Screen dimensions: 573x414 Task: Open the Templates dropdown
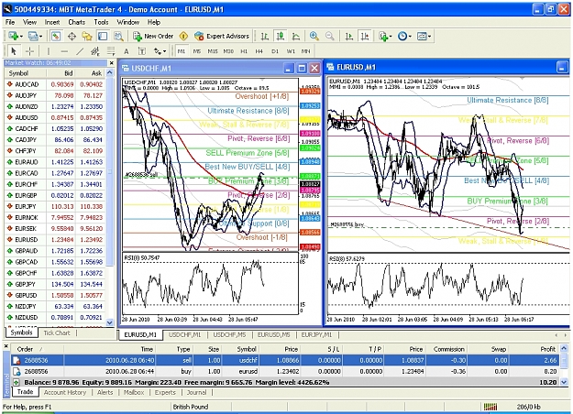(x=424, y=36)
